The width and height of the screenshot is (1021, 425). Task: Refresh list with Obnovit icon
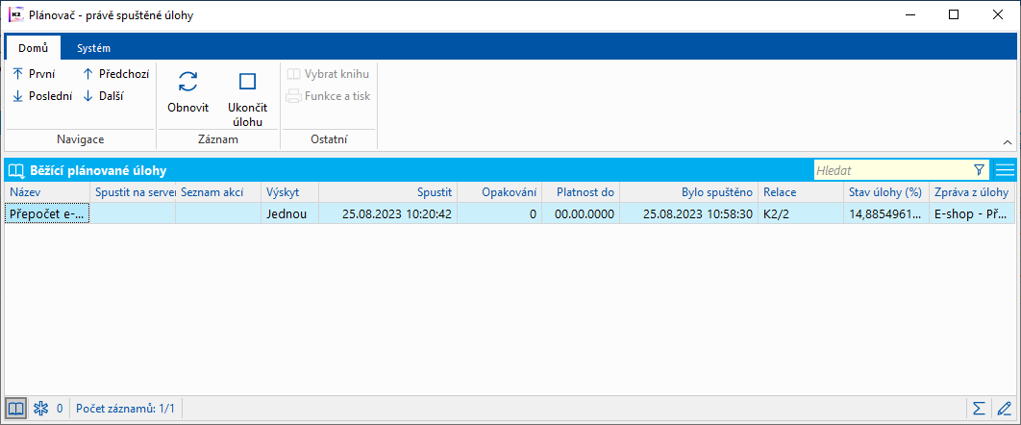click(187, 82)
